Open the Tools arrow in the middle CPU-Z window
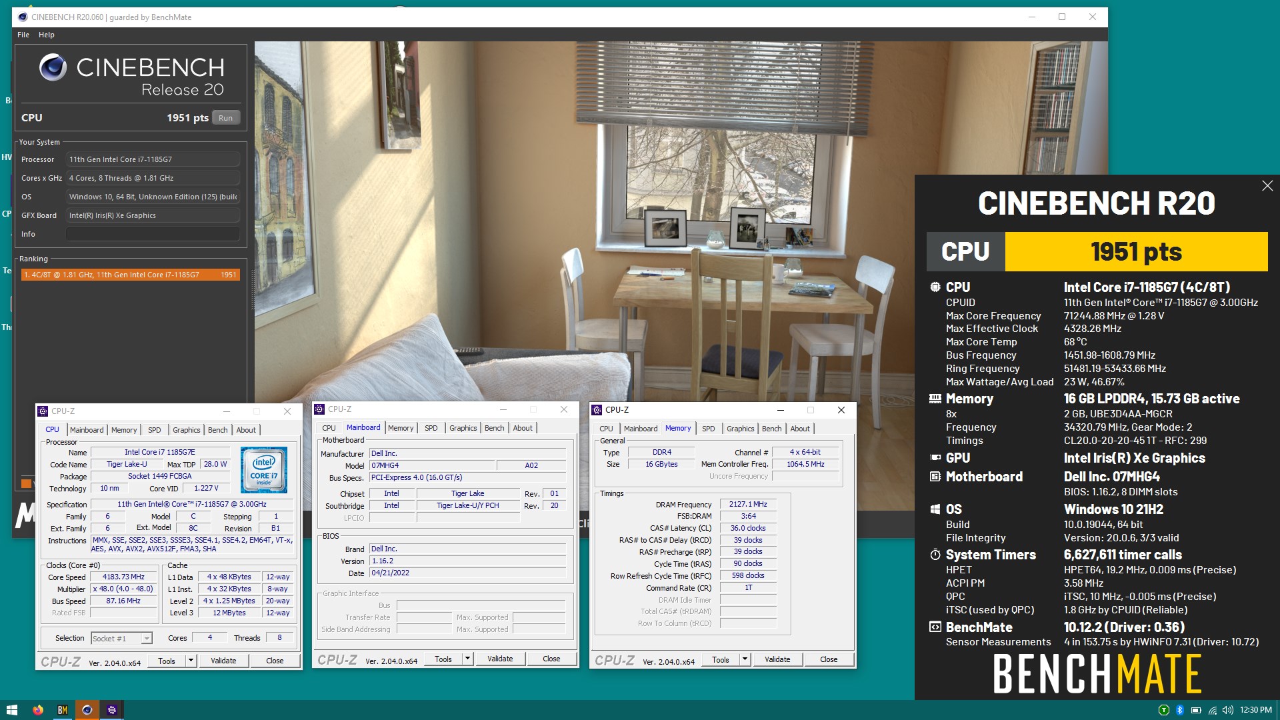 467,659
